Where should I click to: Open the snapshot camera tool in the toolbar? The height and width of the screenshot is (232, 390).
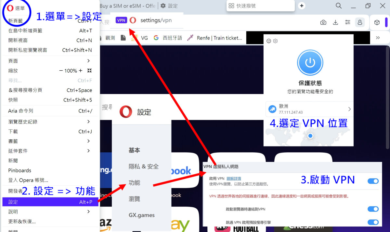[x=323, y=22]
